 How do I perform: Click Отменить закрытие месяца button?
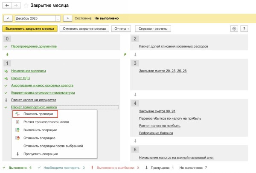tap(84, 29)
